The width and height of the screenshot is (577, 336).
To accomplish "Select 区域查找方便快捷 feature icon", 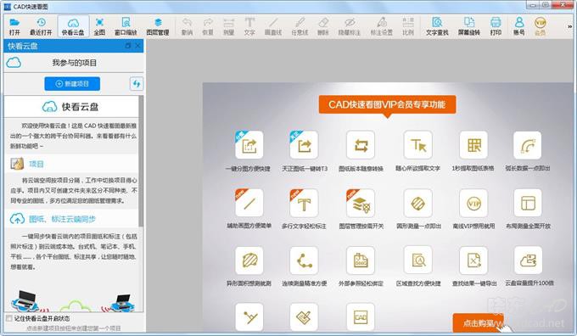I will click(x=417, y=260).
